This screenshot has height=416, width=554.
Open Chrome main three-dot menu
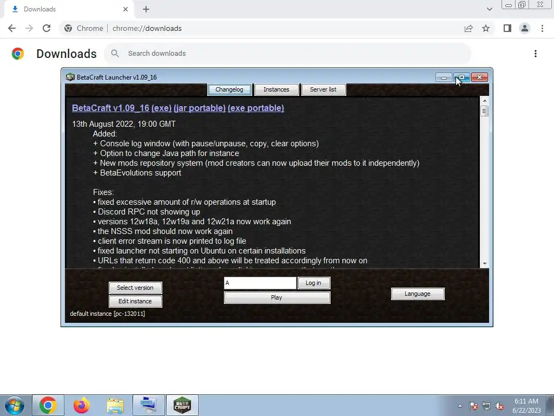click(542, 28)
